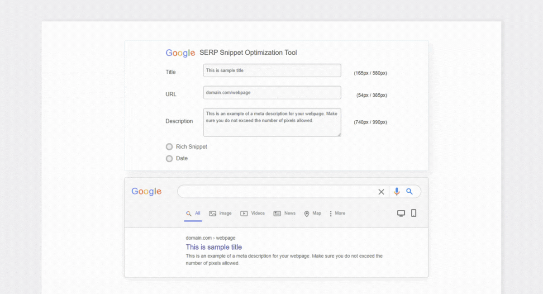Switch to desktop preview icon
Image resolution: width=543 pixels, height=294 pixels.
coord(401,213)
